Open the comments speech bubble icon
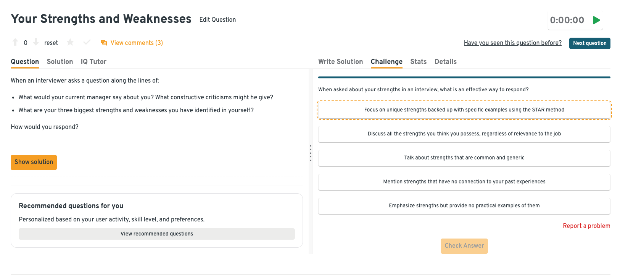 click(104, 43)
